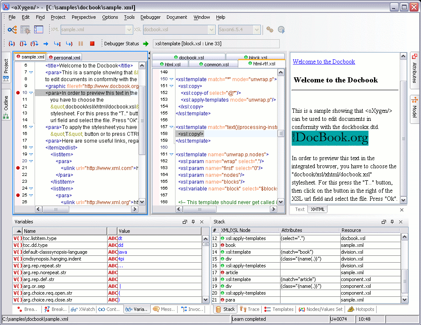Click the Step Into debugger icon
This screenshot has height=325, width=421.
12,44
